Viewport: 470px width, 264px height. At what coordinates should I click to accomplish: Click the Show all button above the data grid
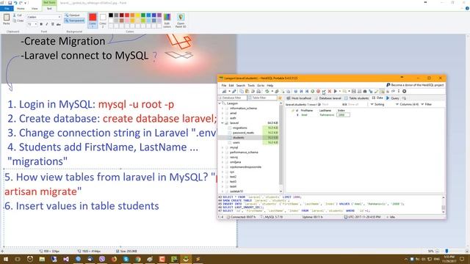350,104
